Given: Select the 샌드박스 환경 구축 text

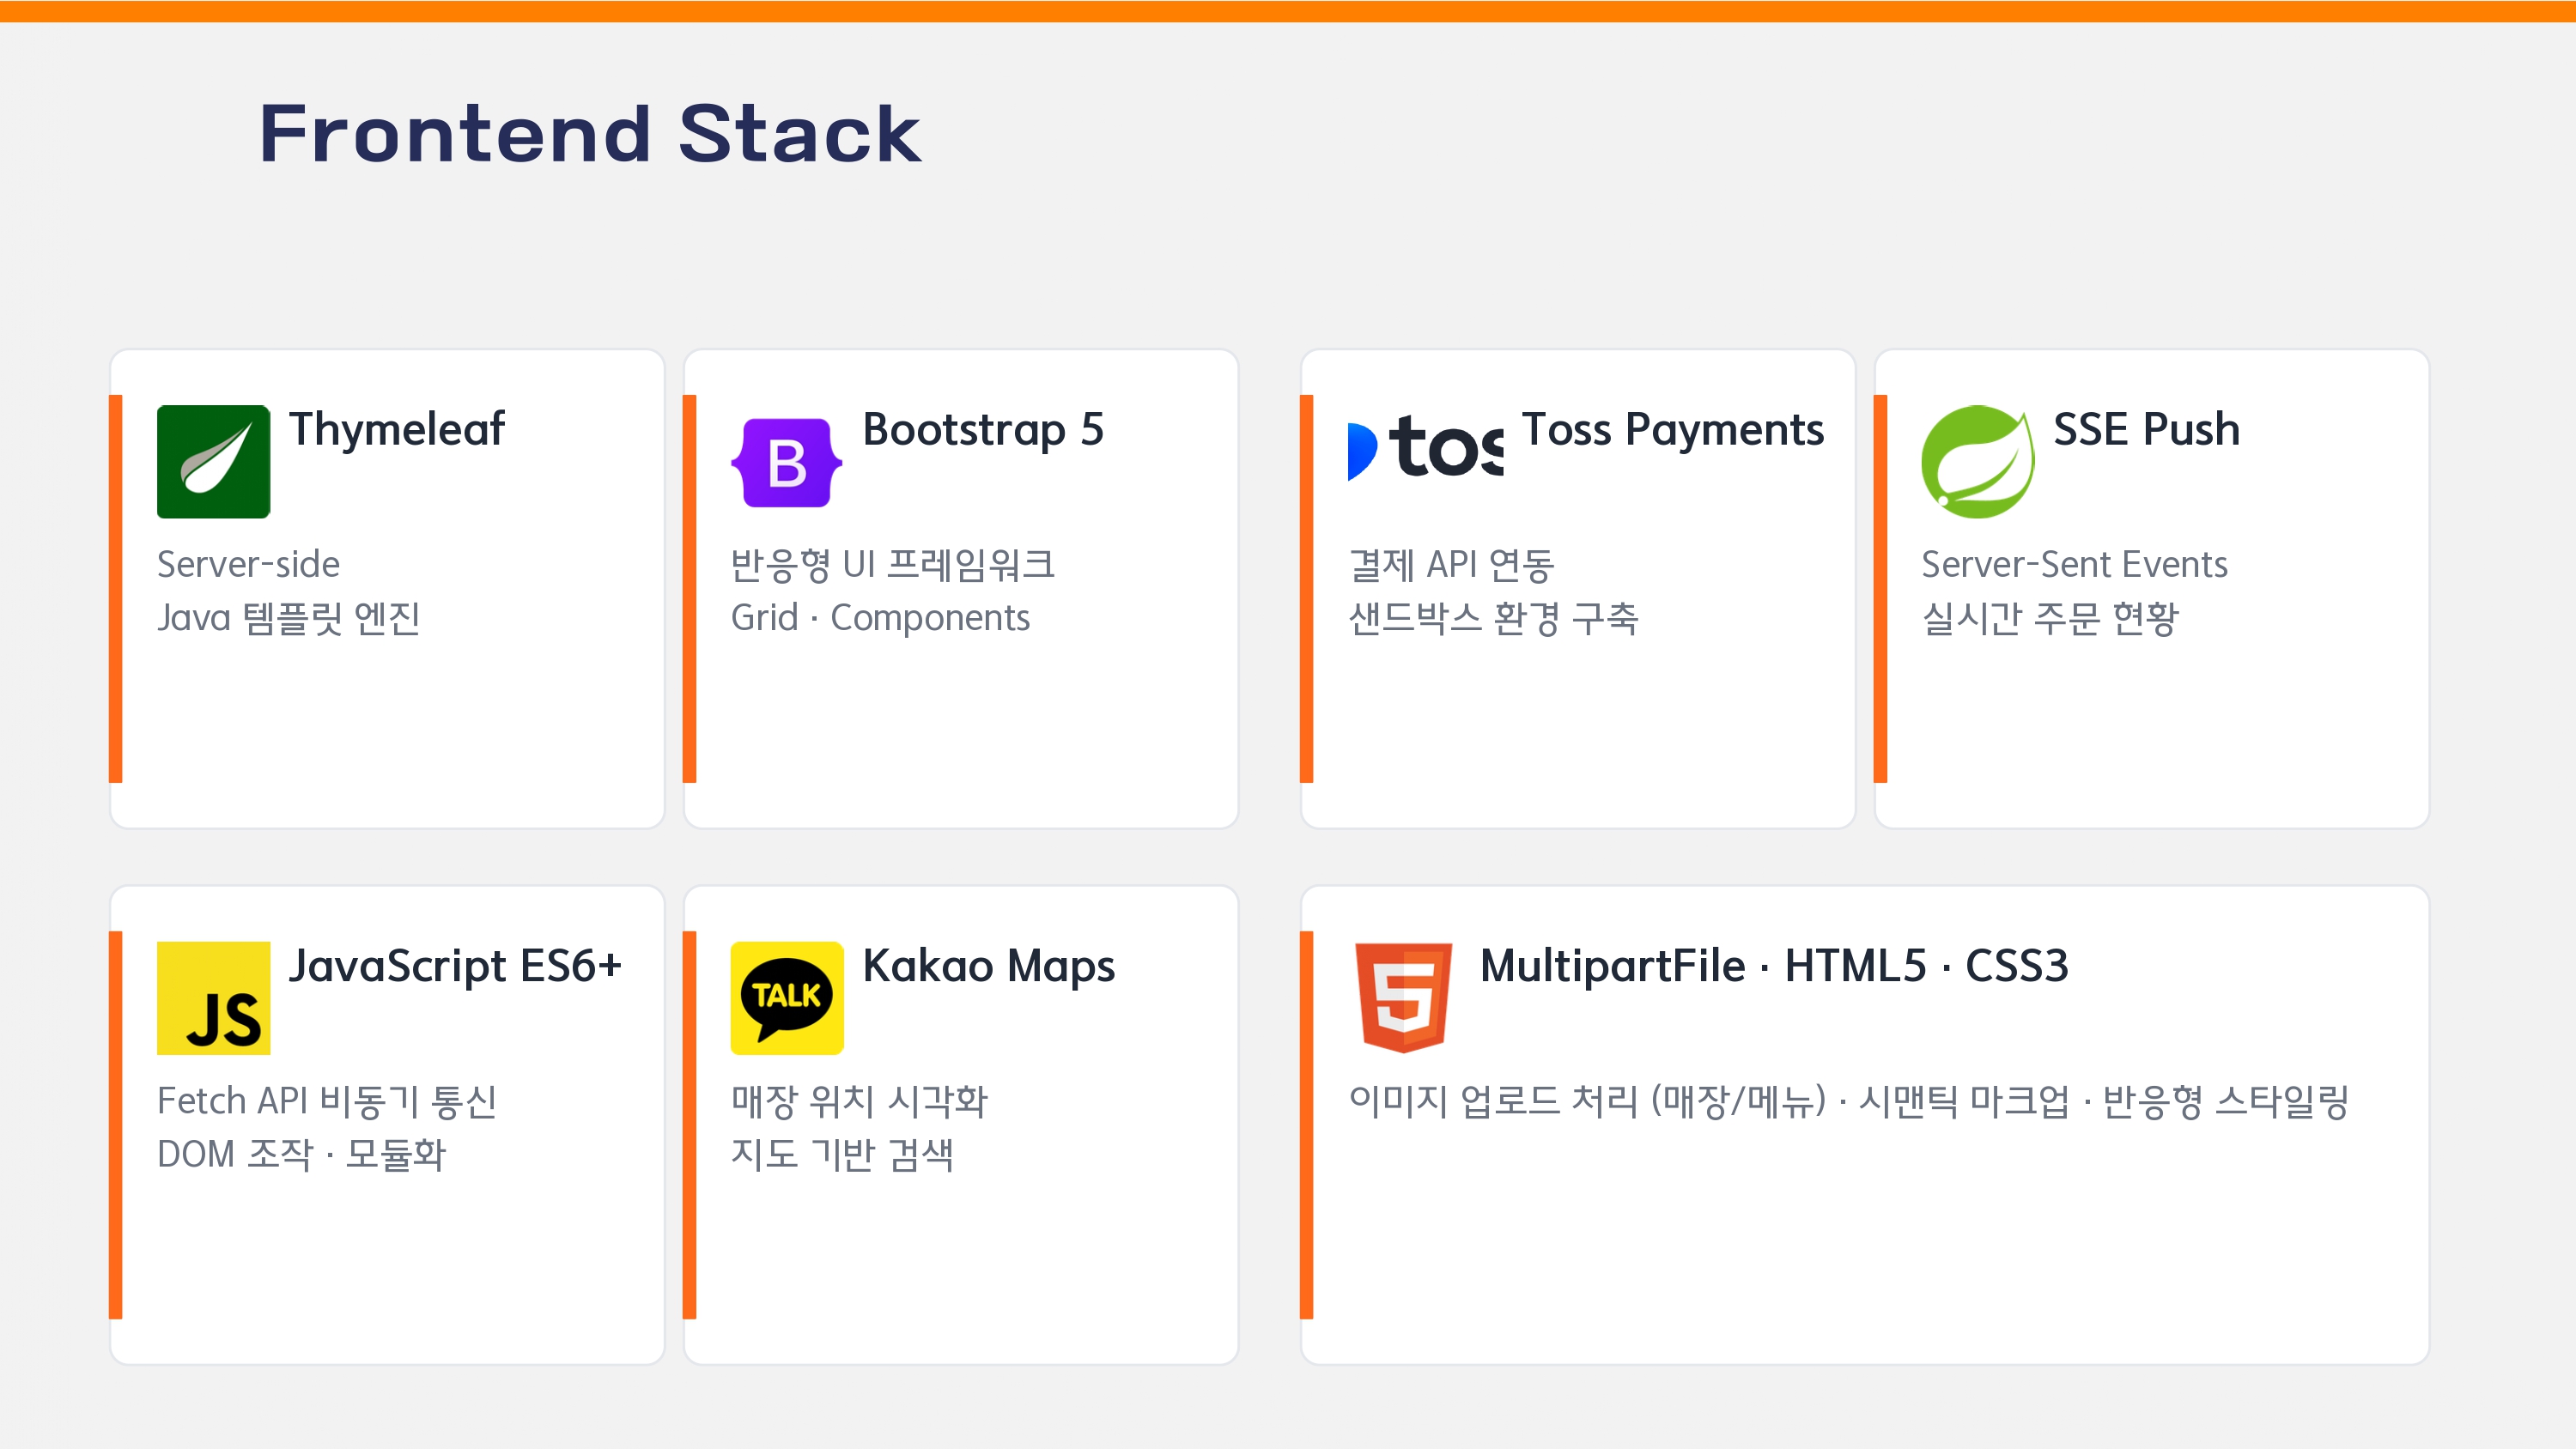Looking at the screenshot, I should tap(1494, 618).
